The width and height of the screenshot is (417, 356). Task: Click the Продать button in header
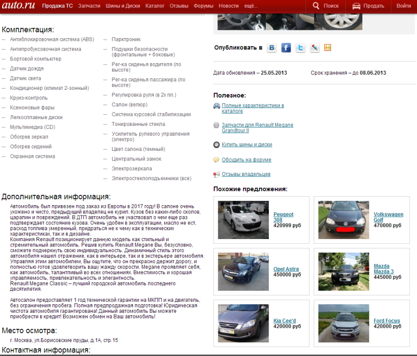(x=368, y=6)
